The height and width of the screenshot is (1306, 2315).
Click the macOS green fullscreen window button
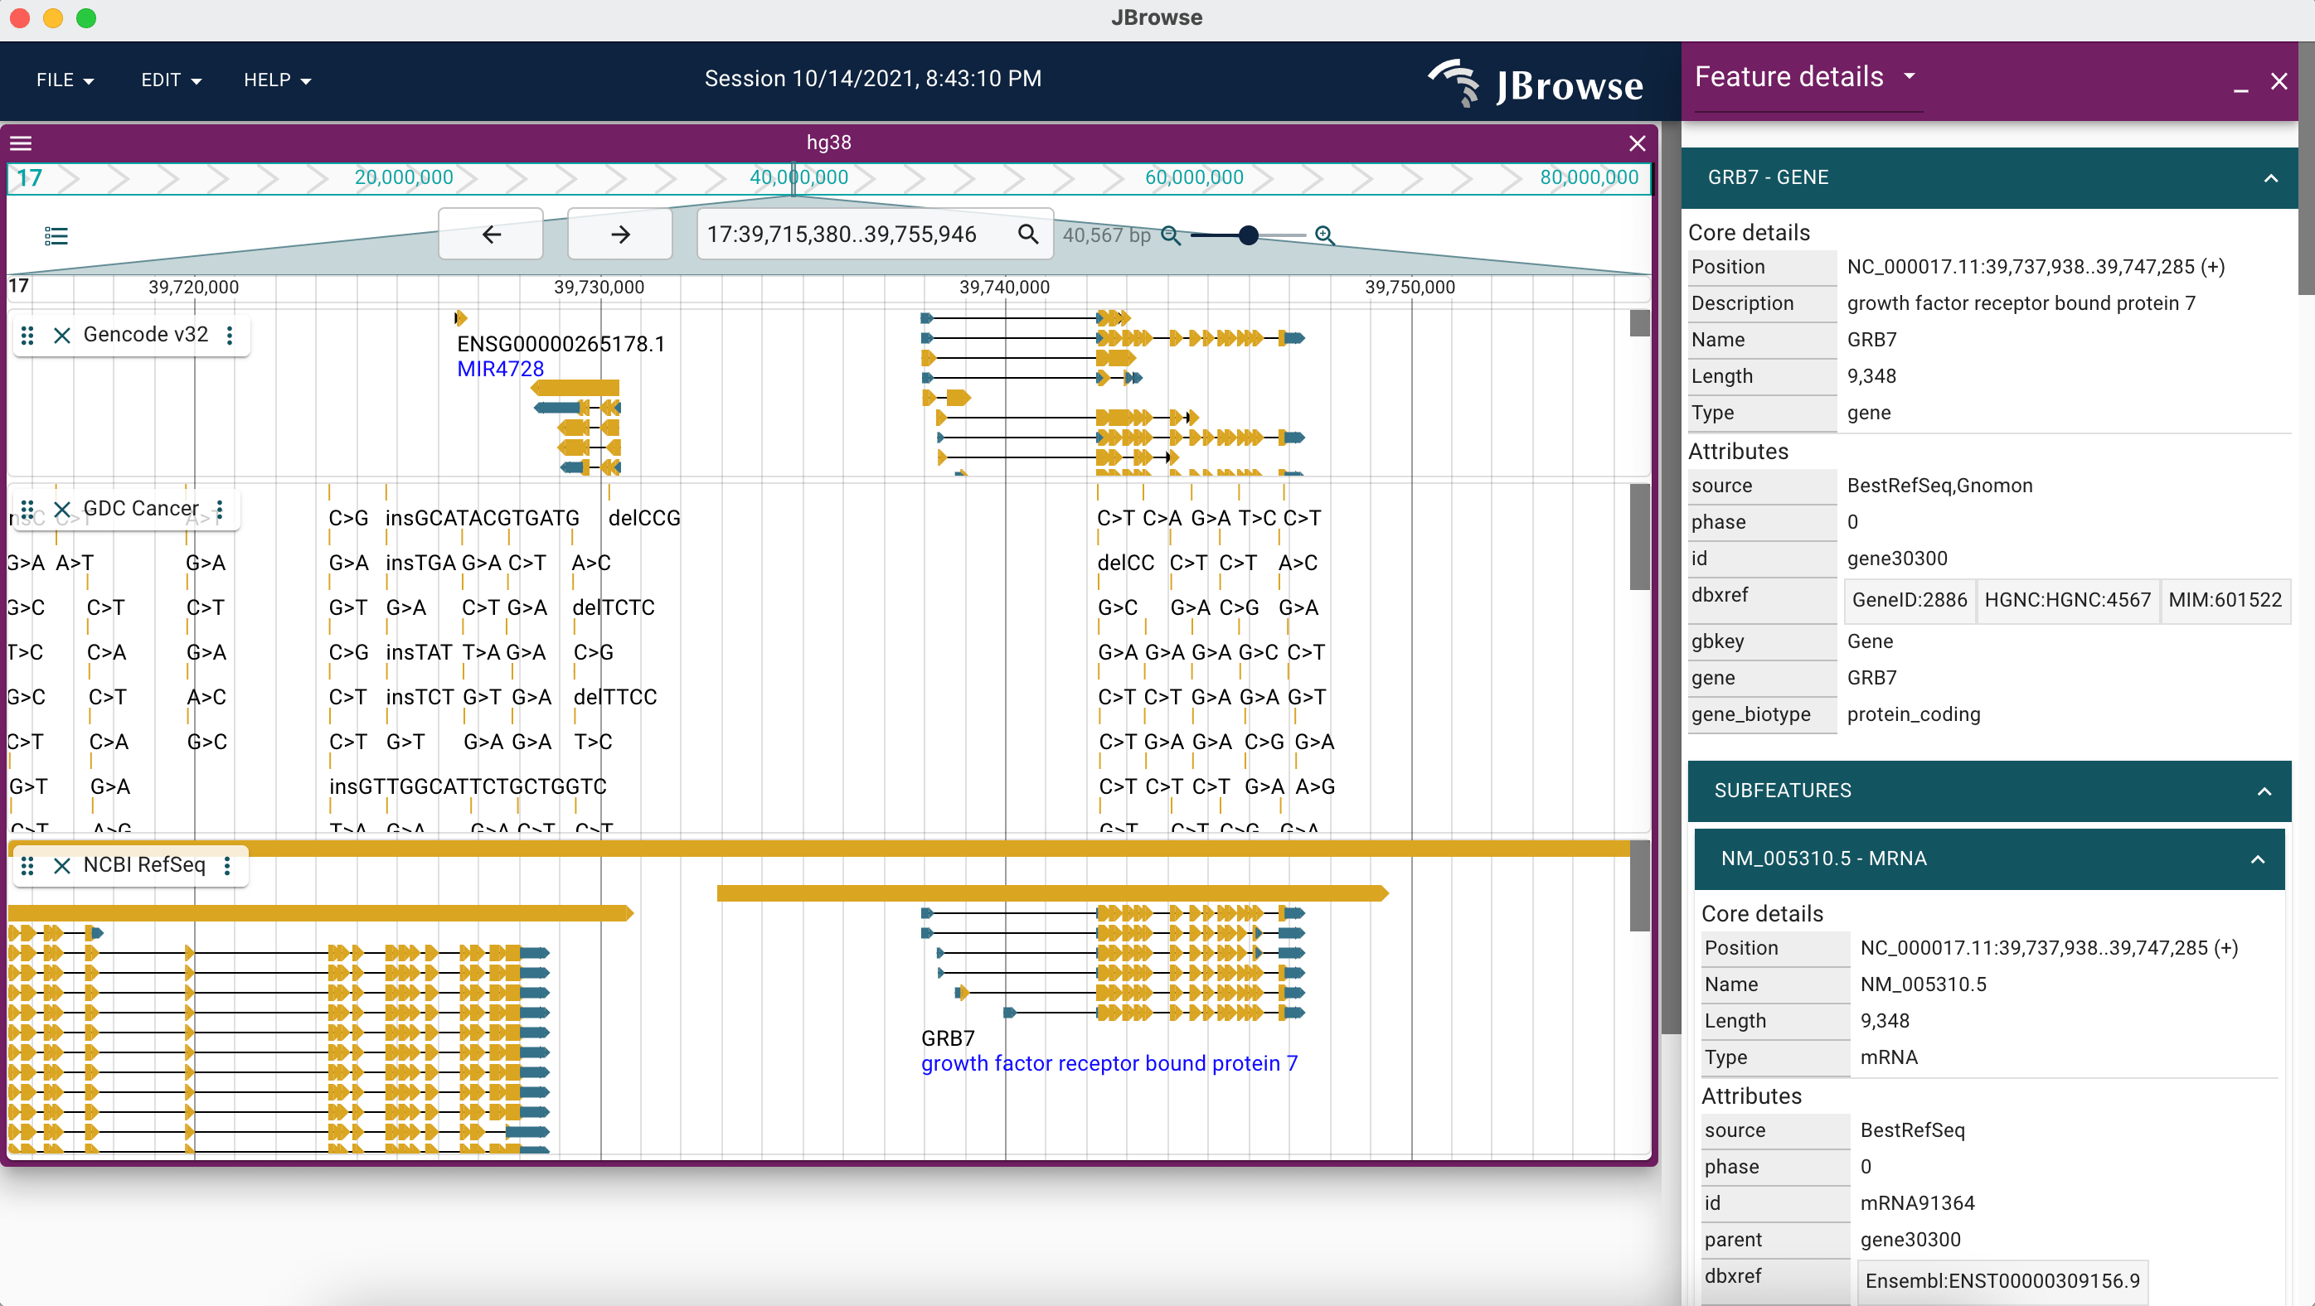86,18
